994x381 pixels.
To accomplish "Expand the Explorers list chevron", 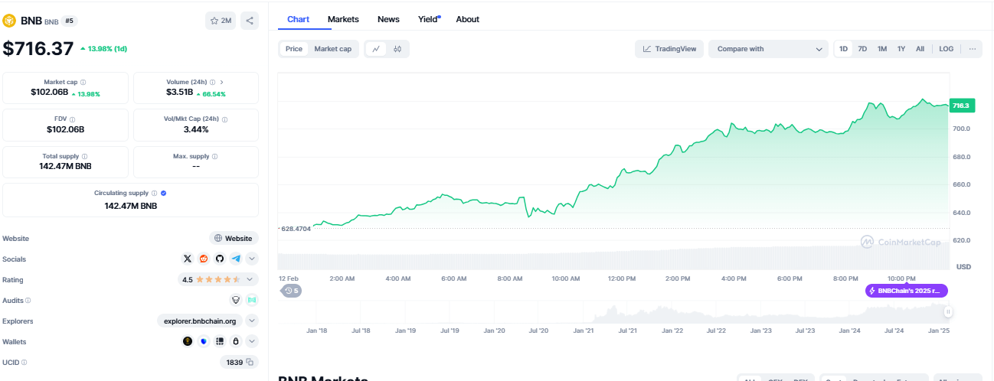I will [x=252, y=321].
